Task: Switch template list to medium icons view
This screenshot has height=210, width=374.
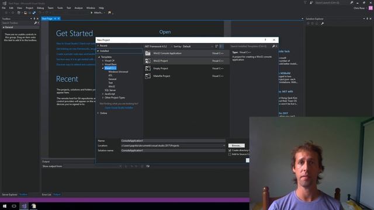Action: (x=221, y=46)
